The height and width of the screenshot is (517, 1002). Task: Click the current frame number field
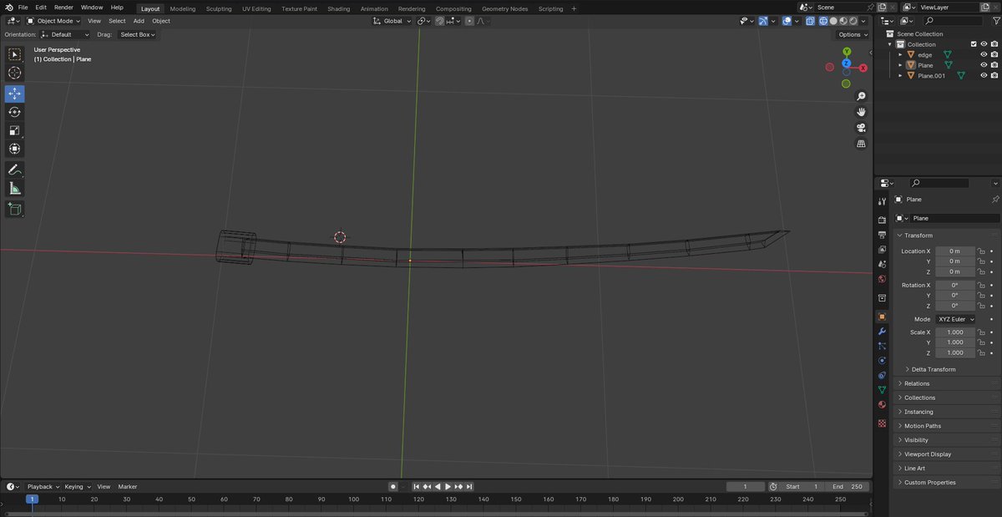(x=746, y=486)
